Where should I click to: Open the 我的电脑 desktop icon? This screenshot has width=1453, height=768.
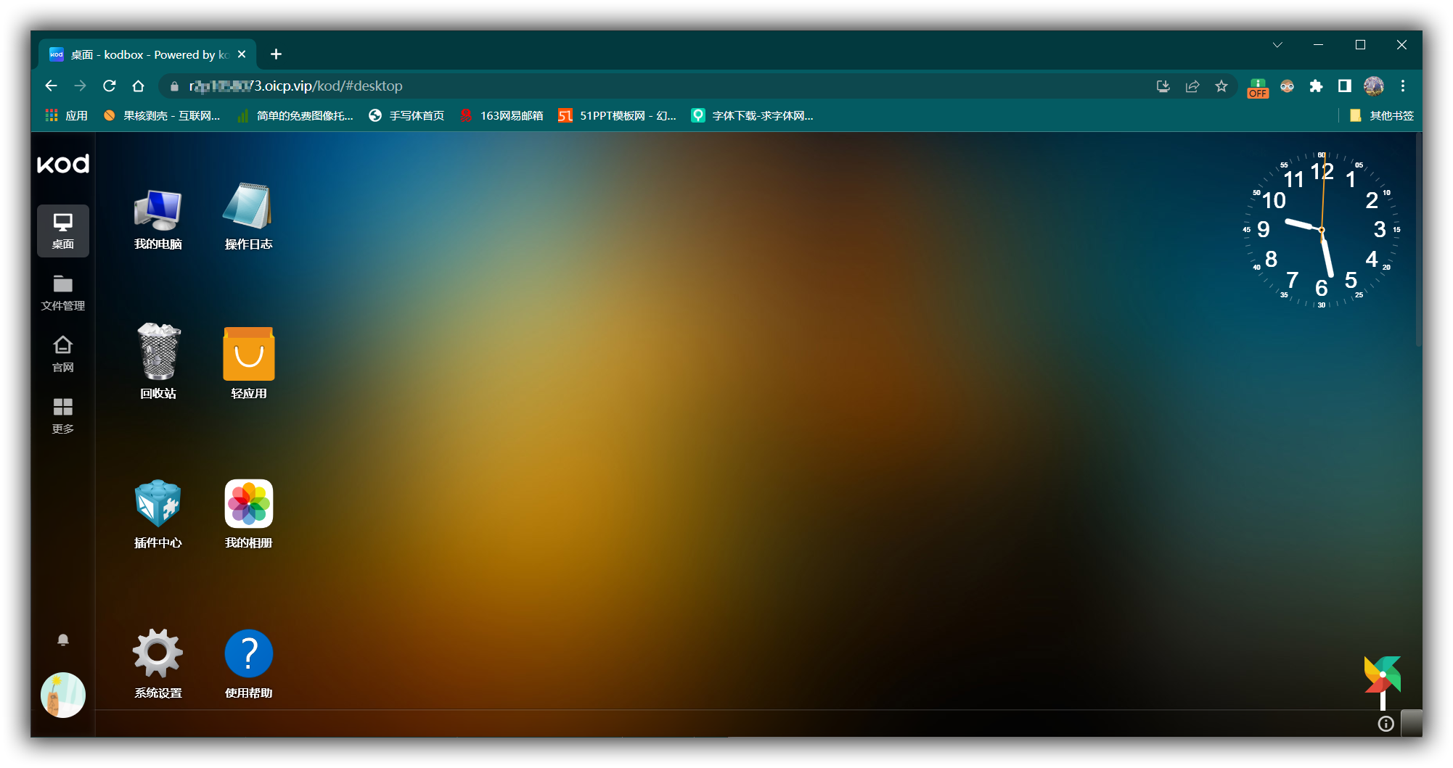(x=157, y=219)
